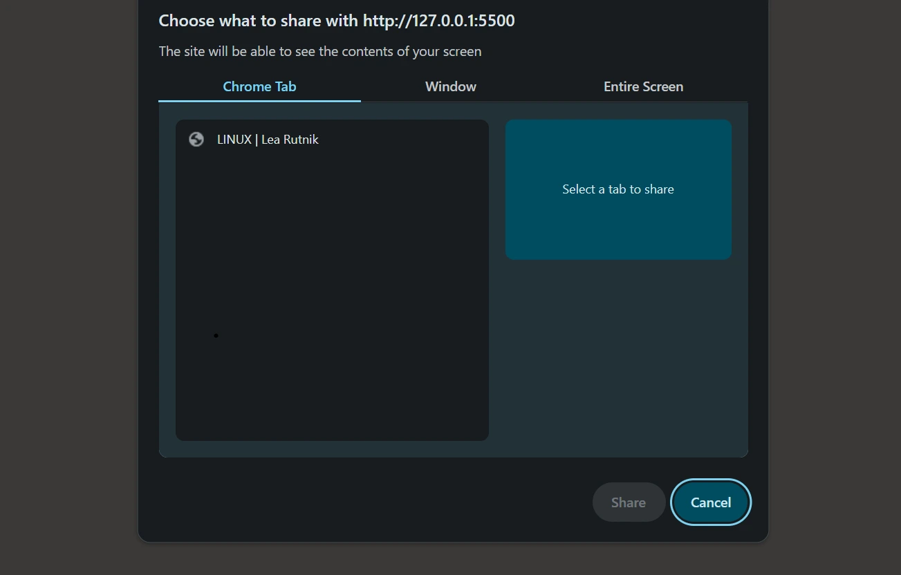Image resolution: width=901 pixels, height=575 pixels.
Task: Cancel the screen sharing dialog
Action: tap(710, 502)
